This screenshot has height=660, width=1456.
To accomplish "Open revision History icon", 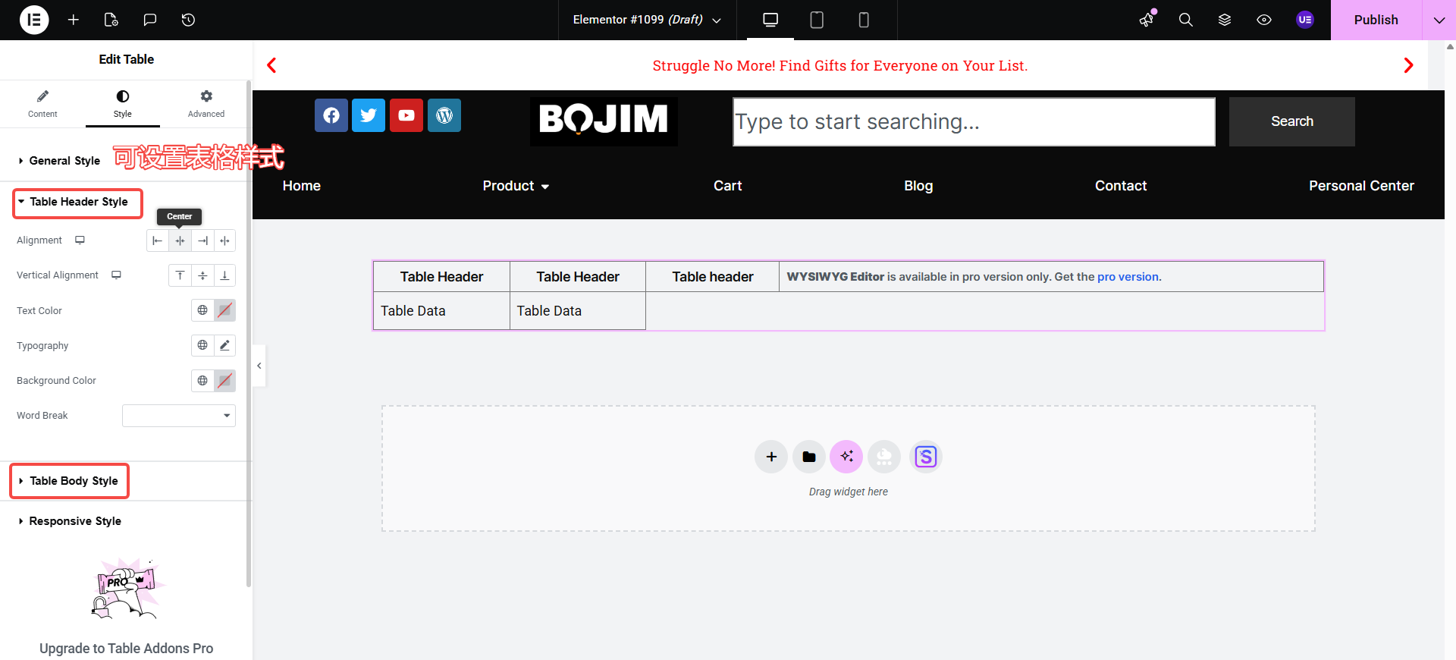I will [x=189, y=20].
